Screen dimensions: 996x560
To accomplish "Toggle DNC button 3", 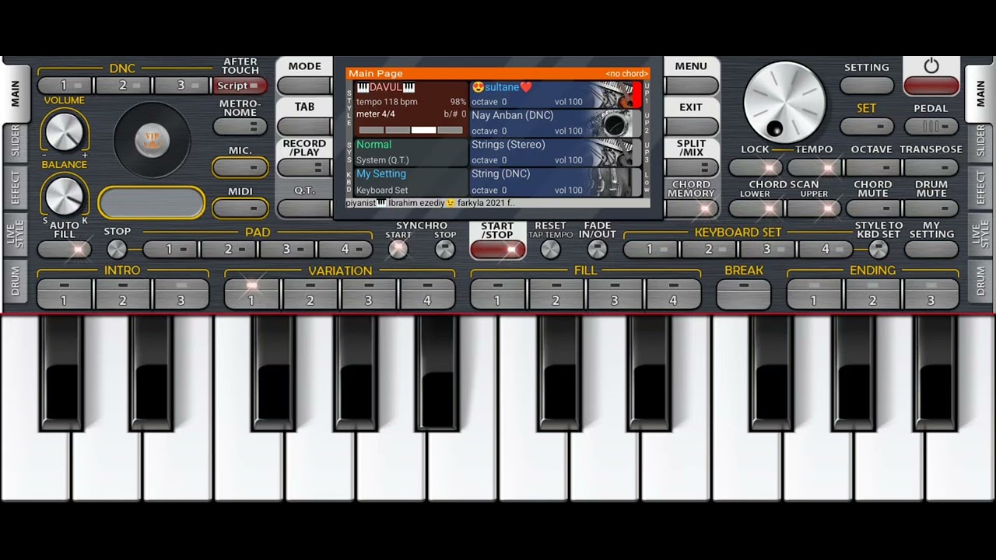I will [x=182, y=86].
